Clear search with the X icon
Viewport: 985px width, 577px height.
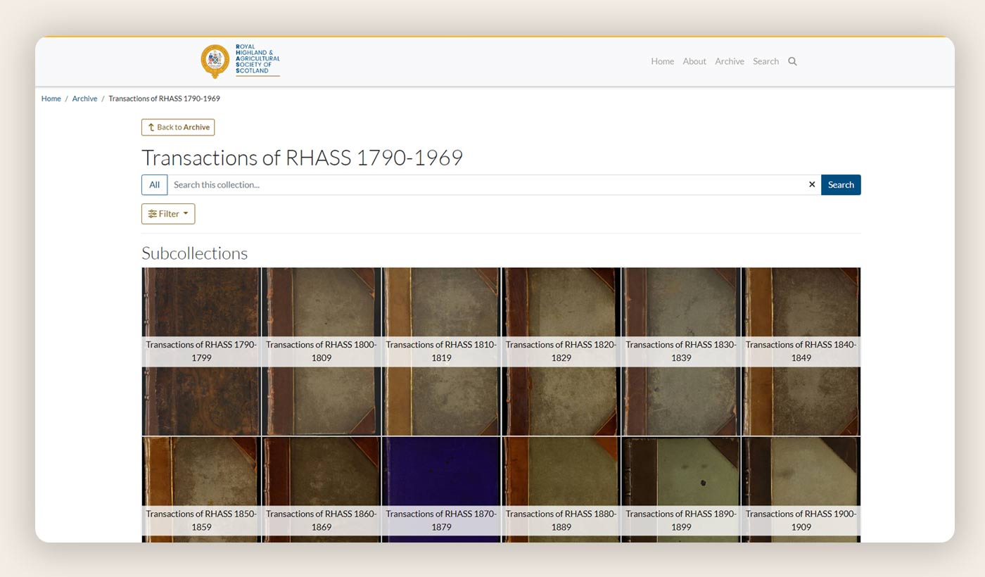point(812,184)
